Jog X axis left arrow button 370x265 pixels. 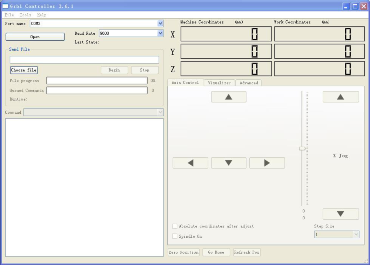[x=190, y=163]
